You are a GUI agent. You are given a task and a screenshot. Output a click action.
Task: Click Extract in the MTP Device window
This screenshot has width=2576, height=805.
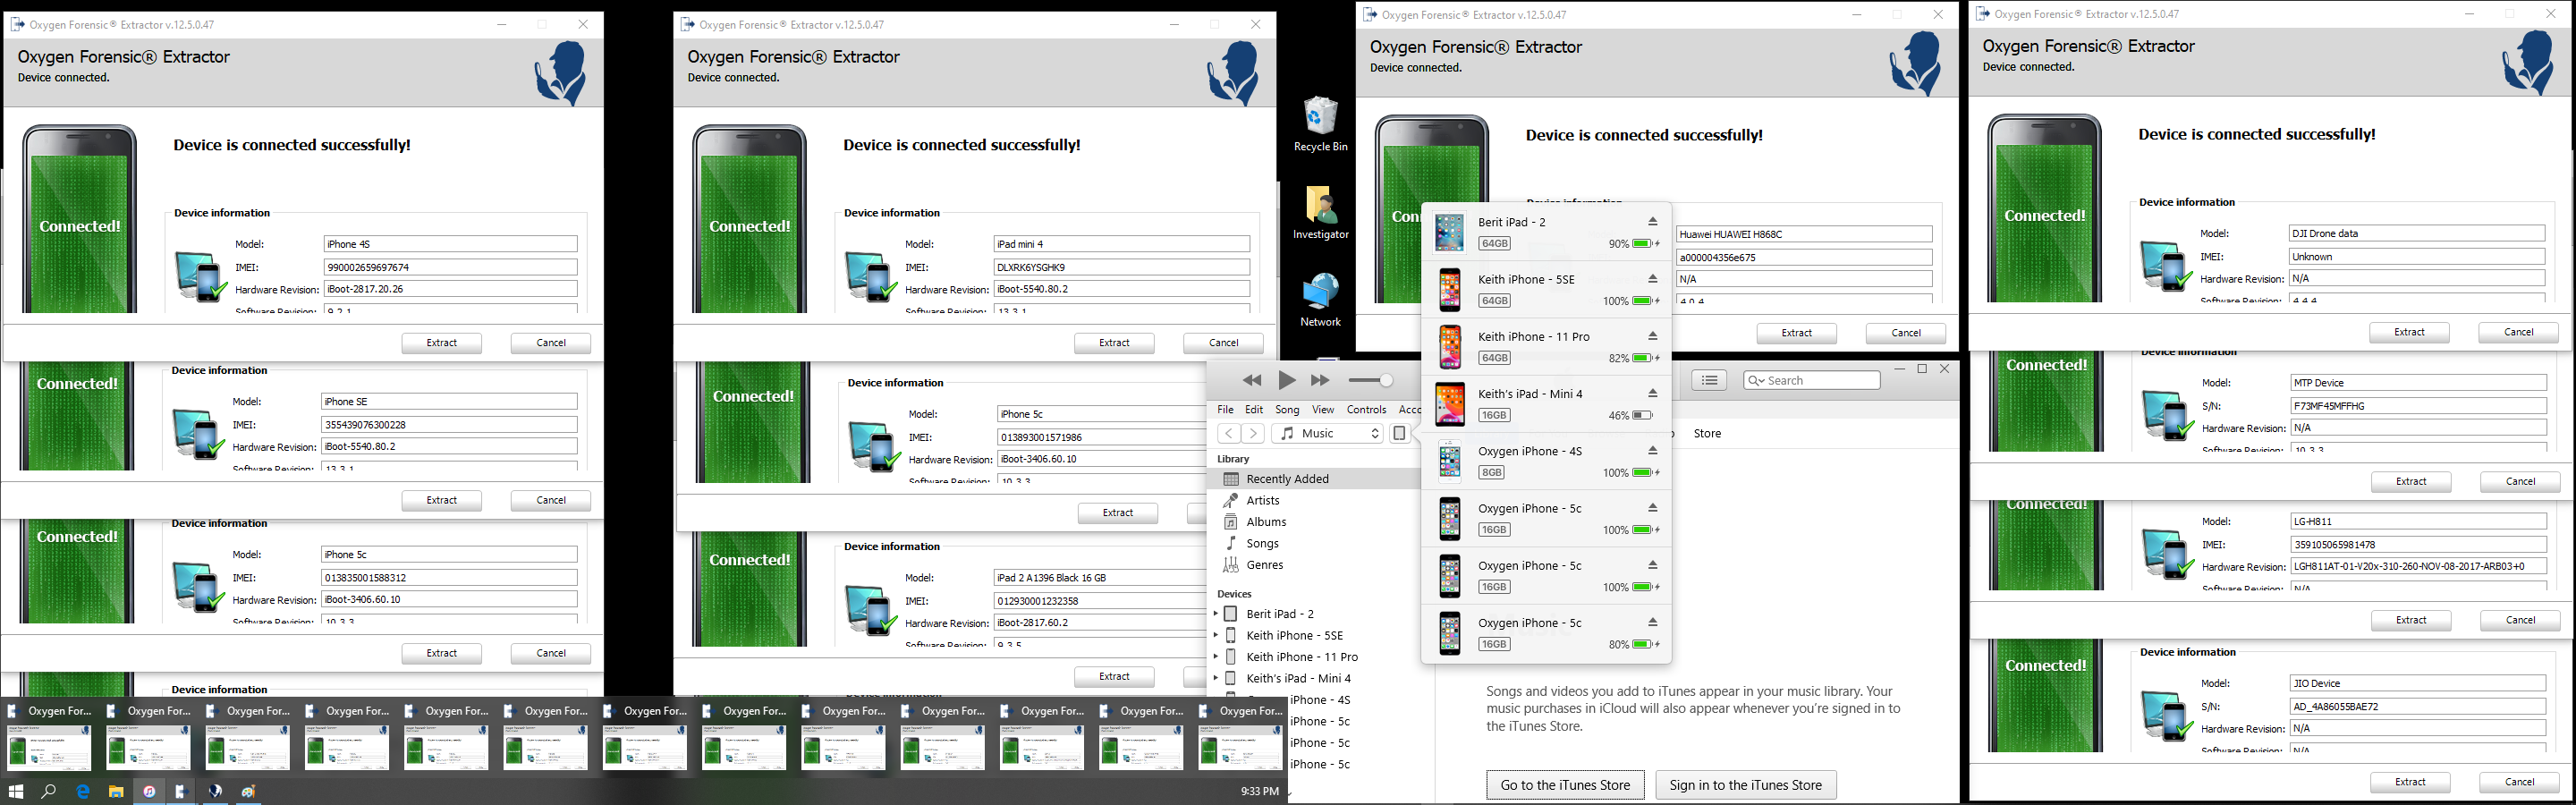2411,482
